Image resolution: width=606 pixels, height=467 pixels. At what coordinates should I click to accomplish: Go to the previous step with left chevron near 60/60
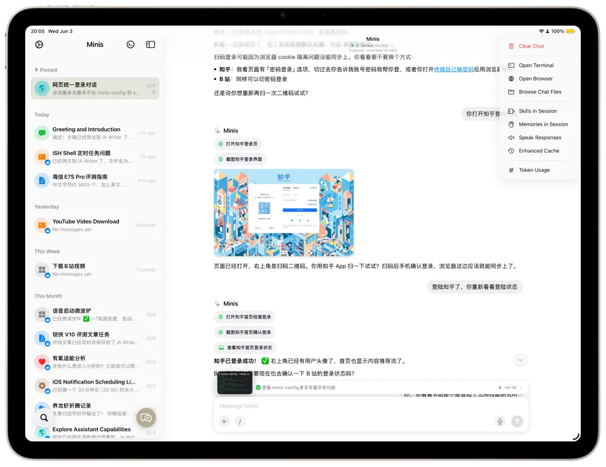(x=500, y=387)
